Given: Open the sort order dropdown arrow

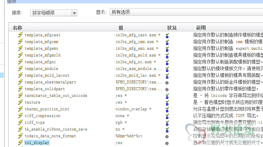Looking at the screenshot, I should [74, 13].
